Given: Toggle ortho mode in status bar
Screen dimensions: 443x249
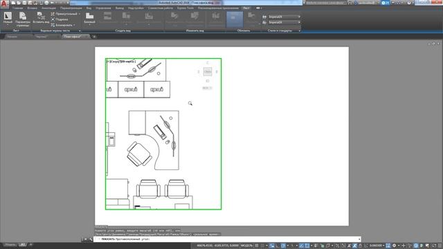Looking at the screenshot, I should [278, 246].
